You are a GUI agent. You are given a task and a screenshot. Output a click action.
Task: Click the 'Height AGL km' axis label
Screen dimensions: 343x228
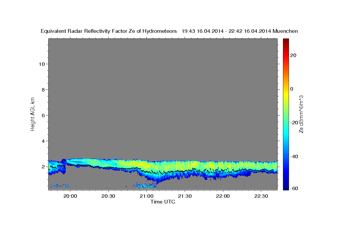(33, 114)
